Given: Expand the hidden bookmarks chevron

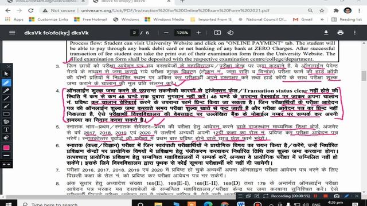Looking at the screenshot, I should click(322, 19).
